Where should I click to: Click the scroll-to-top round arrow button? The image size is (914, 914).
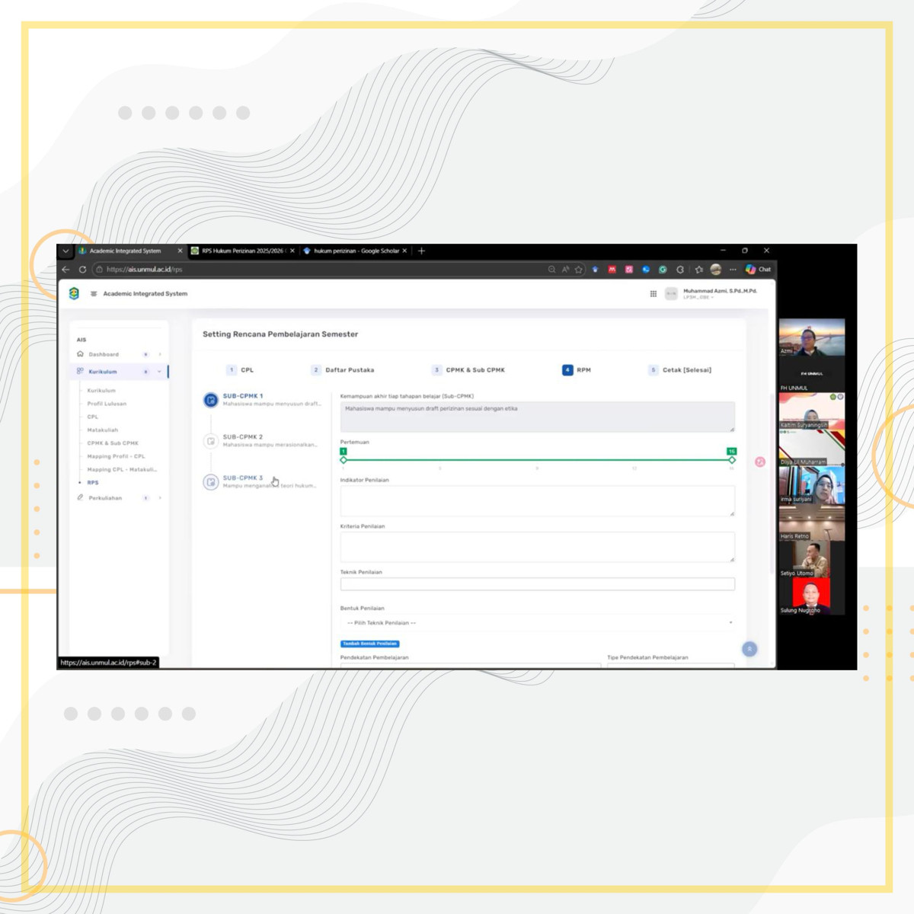click(x=749, y=649)
